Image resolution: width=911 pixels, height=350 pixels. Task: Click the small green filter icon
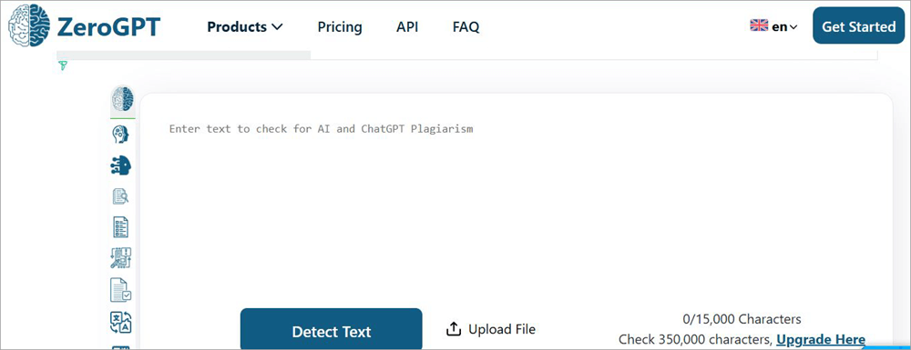[x=63, y=65]
